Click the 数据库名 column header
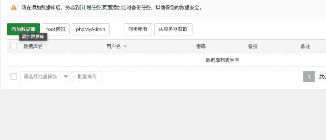The height and width of the screenshot is (140, 326). 33,46
